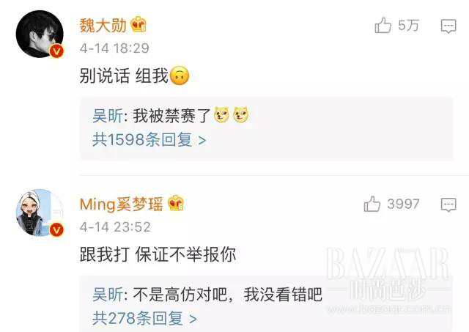Viewport: 469px width, 332px height.
Task: Open Ming奚梦瑶's cartoon avatar
Action: click(x=40, y=213)
